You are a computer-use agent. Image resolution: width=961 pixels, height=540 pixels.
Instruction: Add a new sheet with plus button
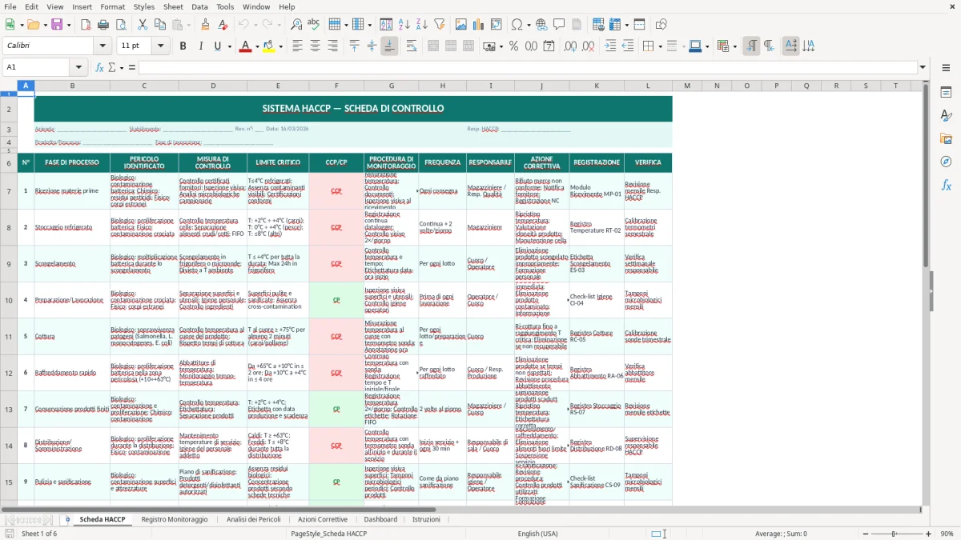click(x=68, y=519)
